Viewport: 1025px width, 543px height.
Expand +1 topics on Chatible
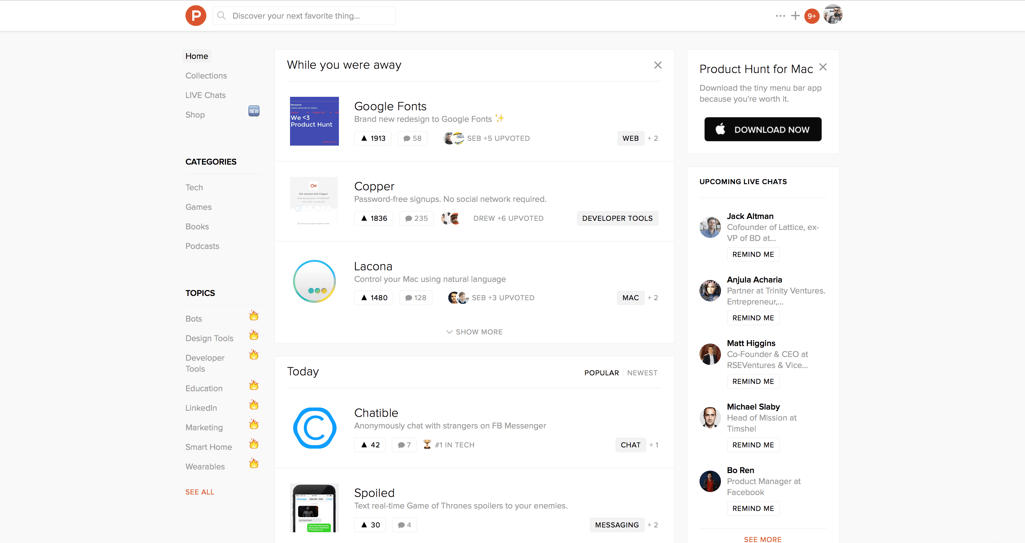(x=654, y=445)
